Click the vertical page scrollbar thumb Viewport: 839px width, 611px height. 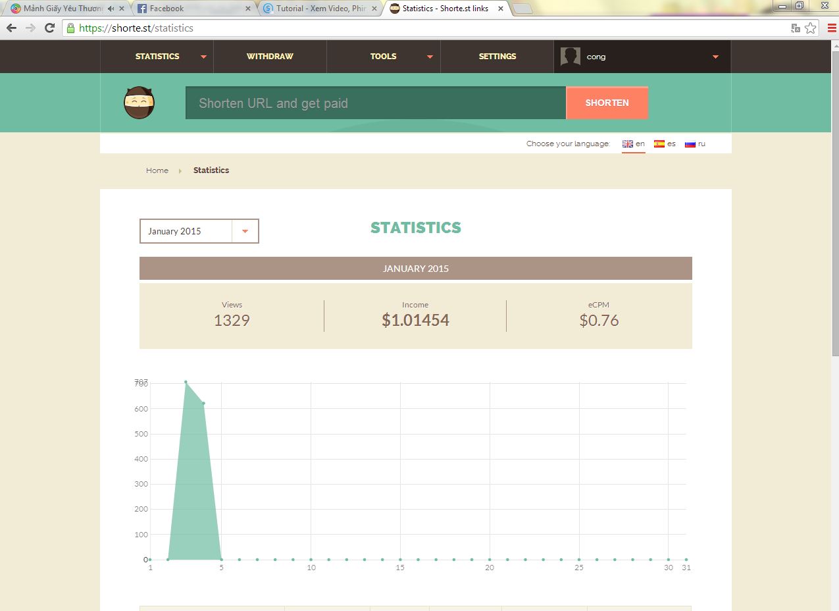(835, 203)
